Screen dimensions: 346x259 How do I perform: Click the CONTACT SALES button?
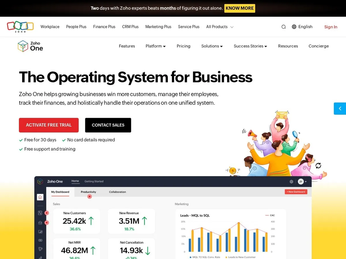click(x=108, y=125)
